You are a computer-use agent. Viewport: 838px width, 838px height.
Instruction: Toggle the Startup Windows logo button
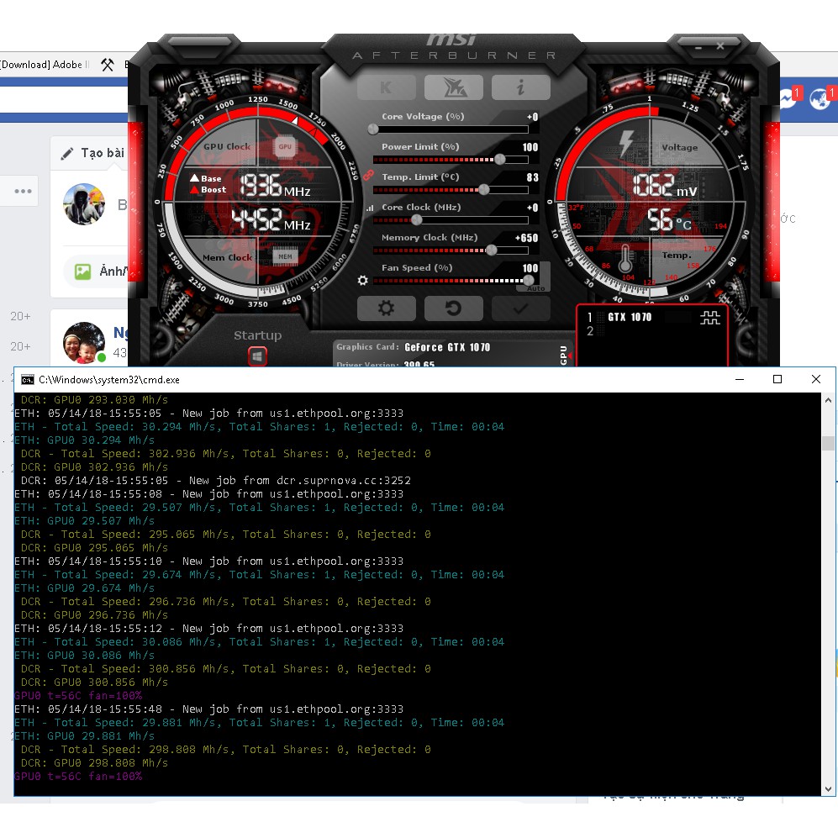click(x=257, y=357)
